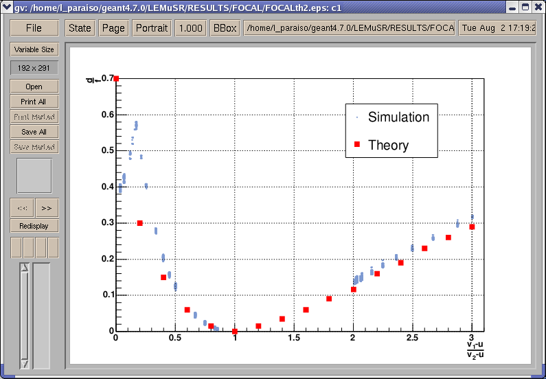Image resolution: width=546 pixels, height=379 pixels.
Task: Maximize the gv window
Action: pos(525,7)
